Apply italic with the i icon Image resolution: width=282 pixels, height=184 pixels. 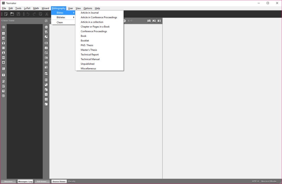tap(46, 48)
